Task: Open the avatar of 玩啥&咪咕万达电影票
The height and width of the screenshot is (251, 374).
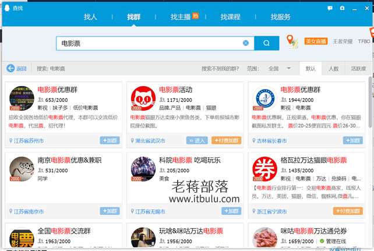Action: pos(143,238)
